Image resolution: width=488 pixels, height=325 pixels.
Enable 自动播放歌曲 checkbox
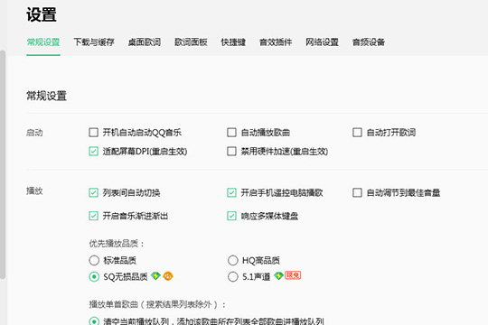click(231, 133)
